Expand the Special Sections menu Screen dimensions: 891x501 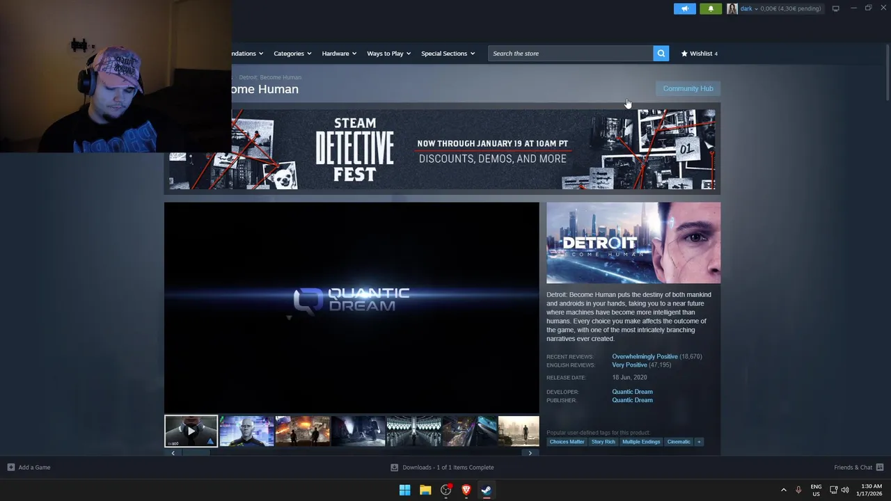tap(448, 53)
